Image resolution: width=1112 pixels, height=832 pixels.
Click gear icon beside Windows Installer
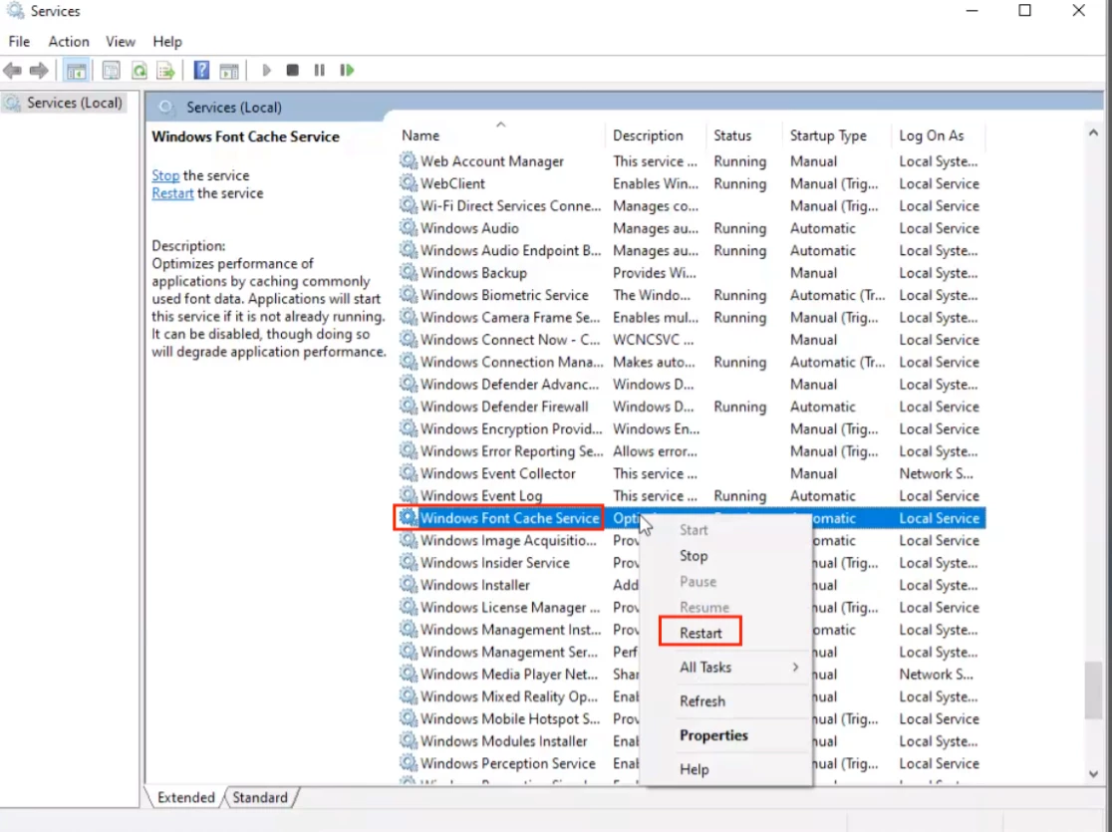click(408, 585)
